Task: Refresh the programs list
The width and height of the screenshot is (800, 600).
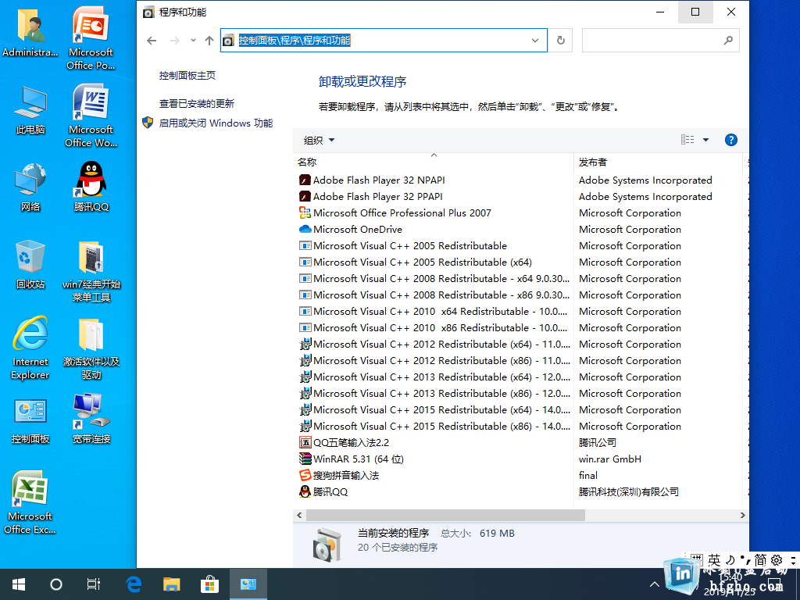Action: tap(561, 41)
